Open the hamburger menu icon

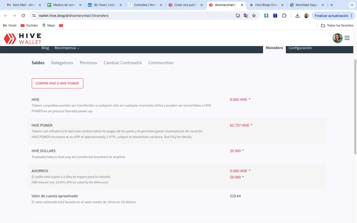point(347,38)
